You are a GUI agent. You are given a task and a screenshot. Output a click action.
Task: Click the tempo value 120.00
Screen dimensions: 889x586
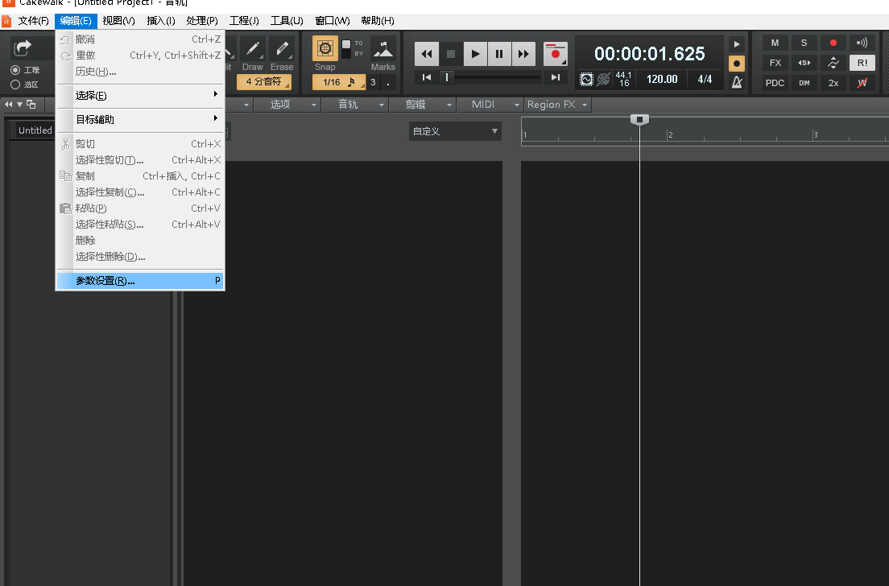[662, 80]
